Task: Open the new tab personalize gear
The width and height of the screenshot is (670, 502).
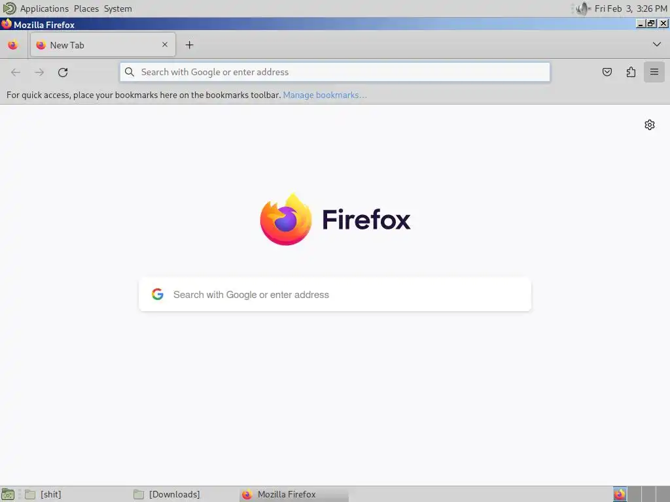Action: pyautogui.click(x=650, y=125)
